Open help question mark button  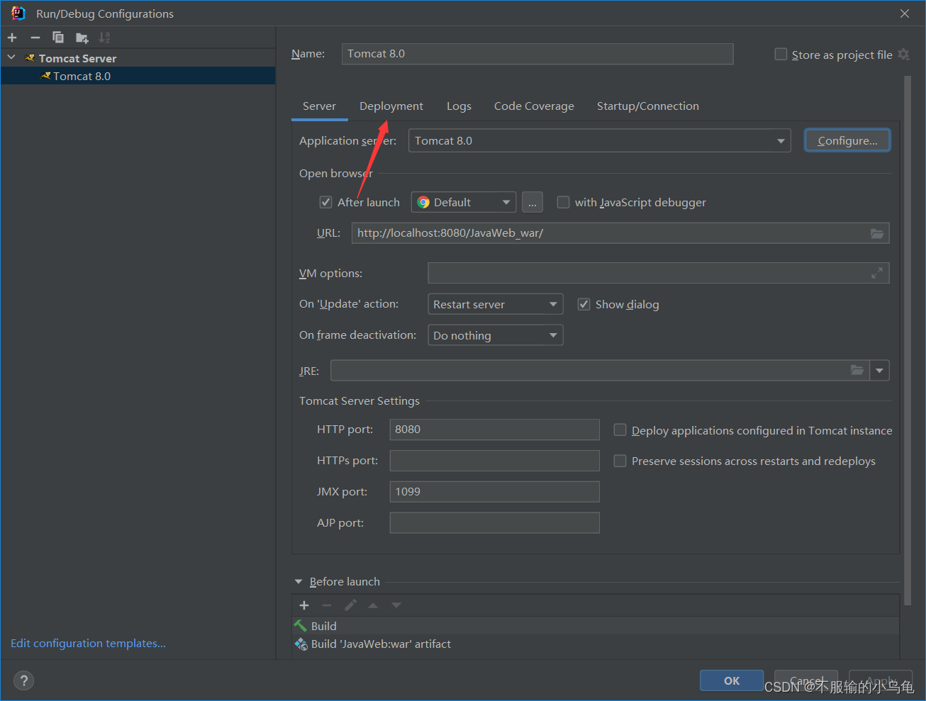[24, 680]
